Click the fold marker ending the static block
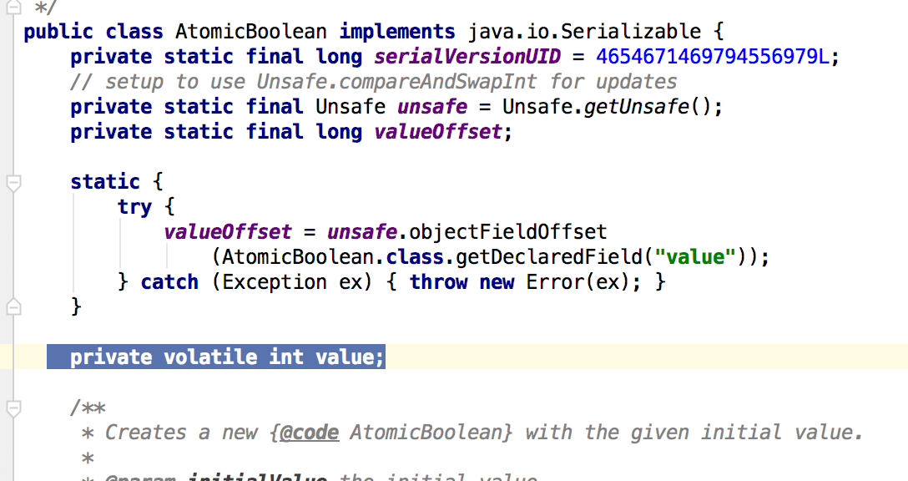The height and width of the screenshot is (481, 908). (13, 307)
